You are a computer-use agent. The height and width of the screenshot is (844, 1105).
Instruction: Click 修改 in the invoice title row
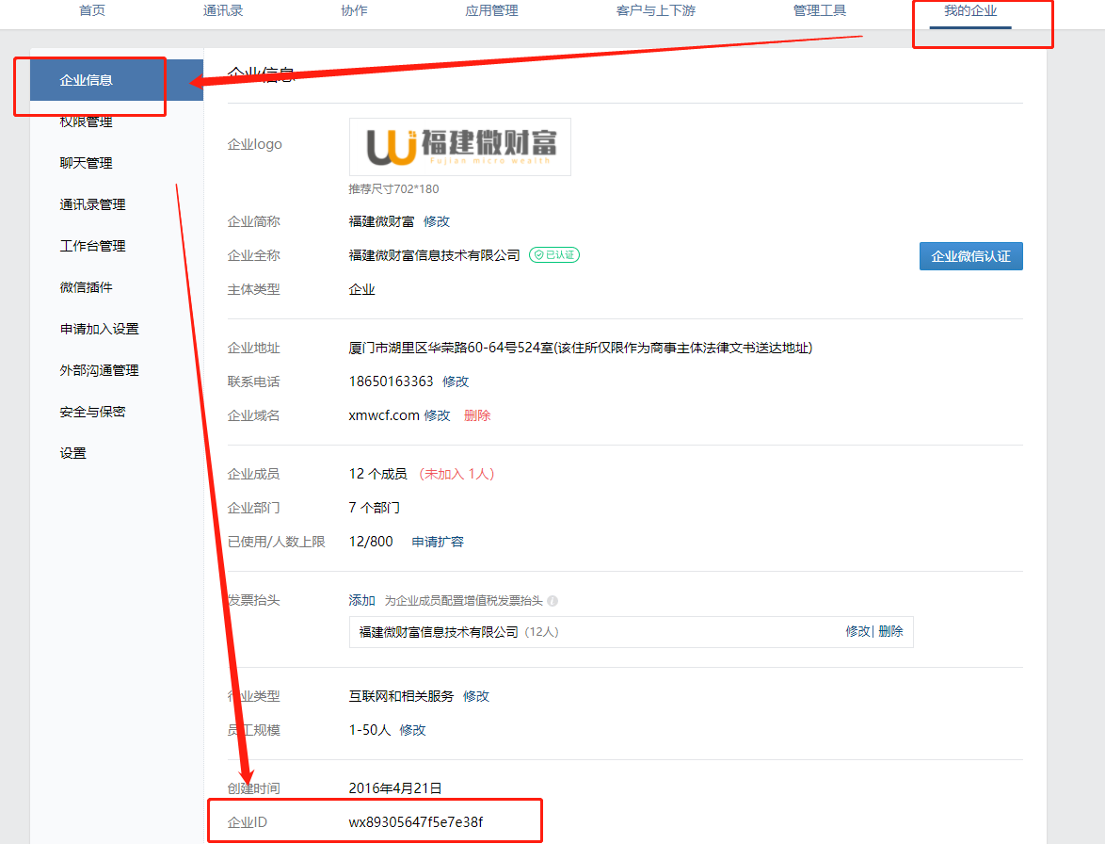pyautogui.click(x=857, y=631)
